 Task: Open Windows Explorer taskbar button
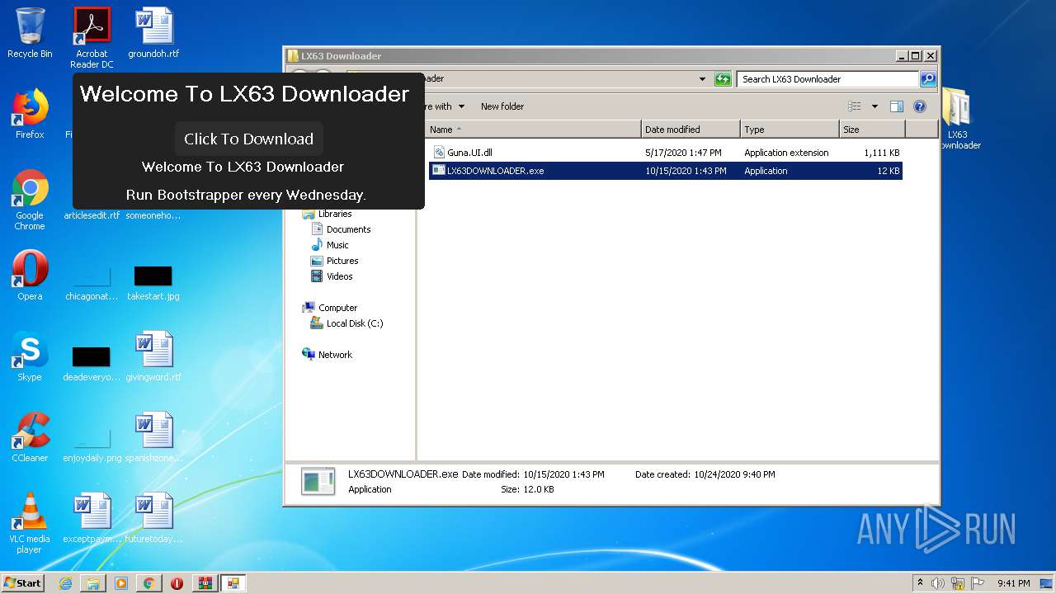(93, 583)
